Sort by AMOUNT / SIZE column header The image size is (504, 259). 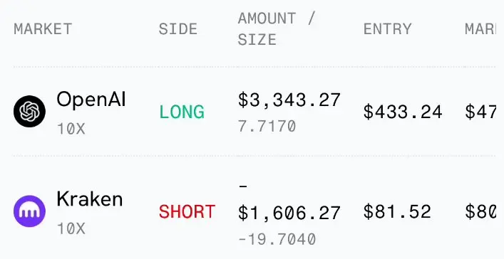click(x=277, y=29)
